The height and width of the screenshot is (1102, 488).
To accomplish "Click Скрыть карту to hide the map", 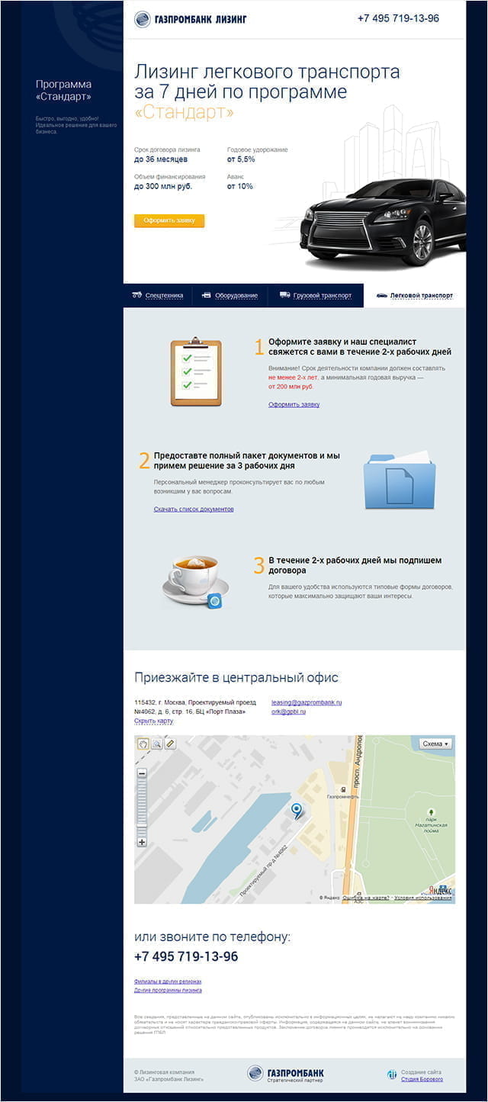I will tap(154, 721).
